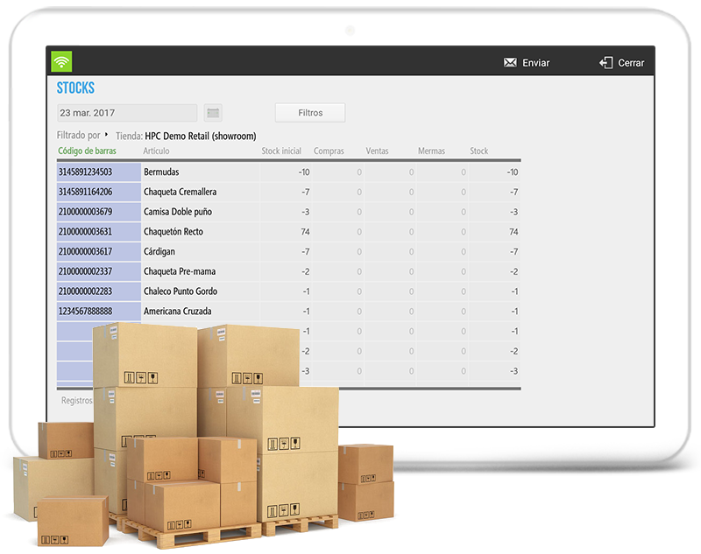The width and height of the screenshot is (701, 554).
Task: Choose the 'Chaquetón Recto' row
Action: [173, 232]
